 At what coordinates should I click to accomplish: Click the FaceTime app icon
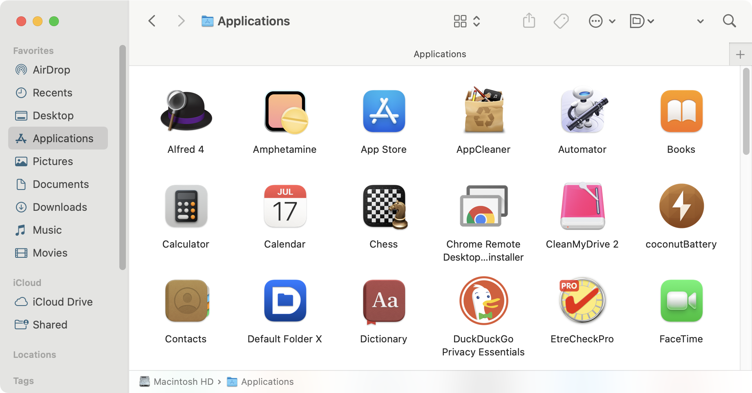pos(681,301)
